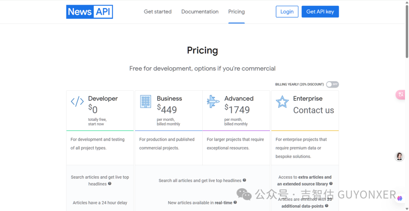Click the avatar assistant icon at right edge
Viewport: 409px width, 211px height.
pos(400,156)
